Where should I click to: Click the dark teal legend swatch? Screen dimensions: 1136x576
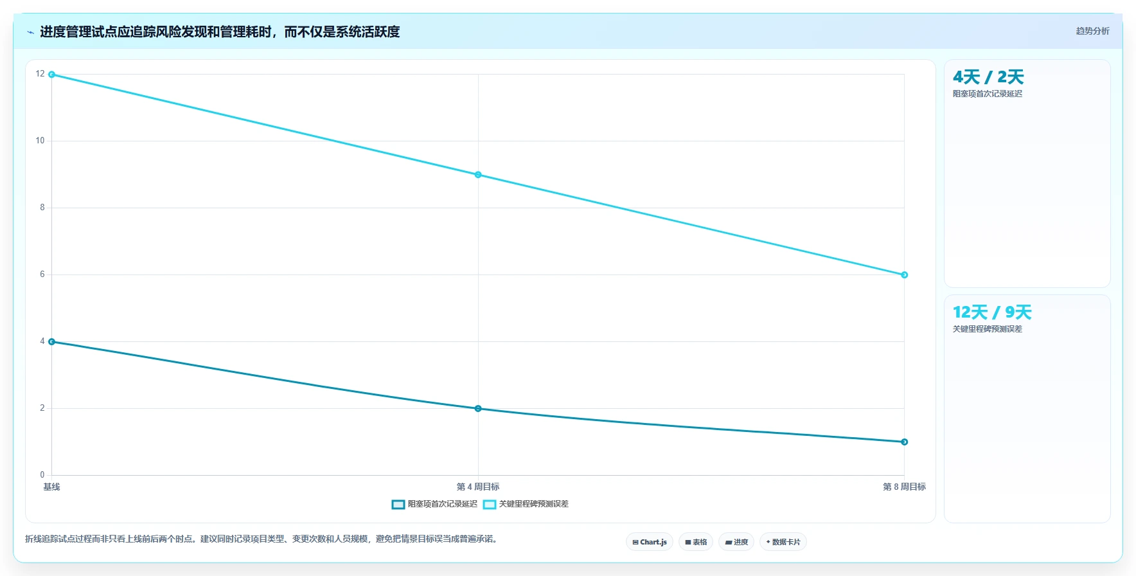(x=398, y=504)
